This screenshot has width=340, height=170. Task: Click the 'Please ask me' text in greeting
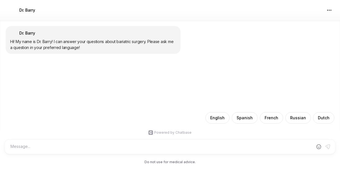coord(160,42)
